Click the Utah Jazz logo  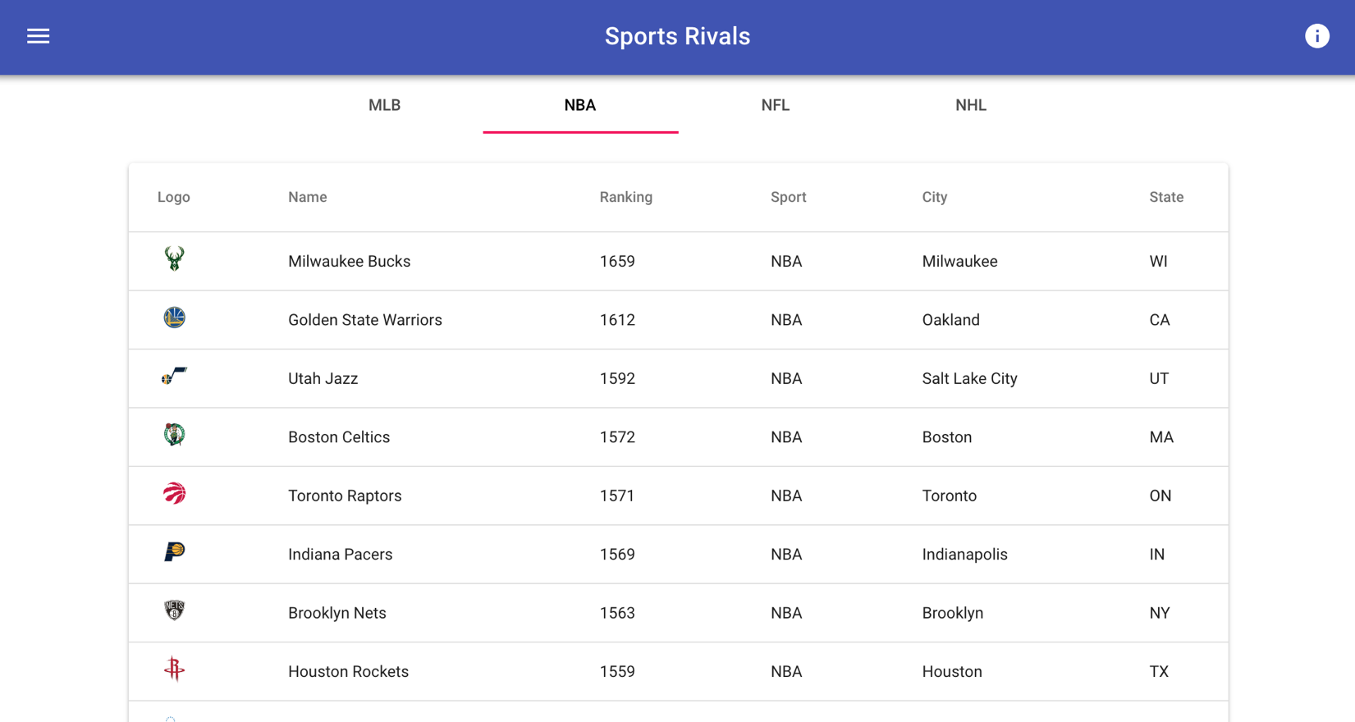coord(174,377)
